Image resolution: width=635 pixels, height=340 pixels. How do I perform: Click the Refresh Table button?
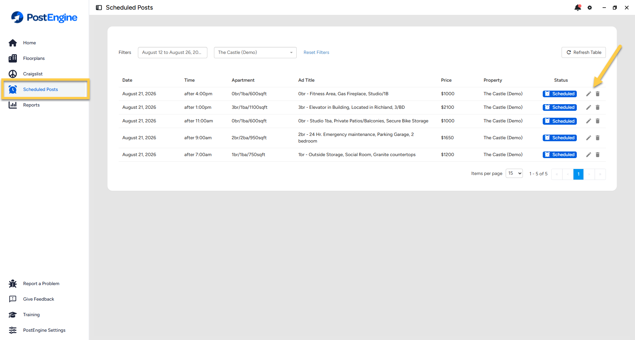pos(584,53)
